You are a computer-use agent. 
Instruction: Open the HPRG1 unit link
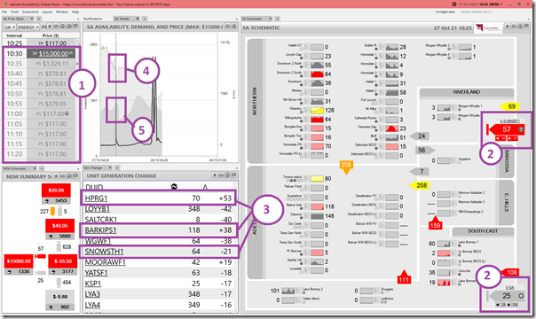click(x=96, y=198)
